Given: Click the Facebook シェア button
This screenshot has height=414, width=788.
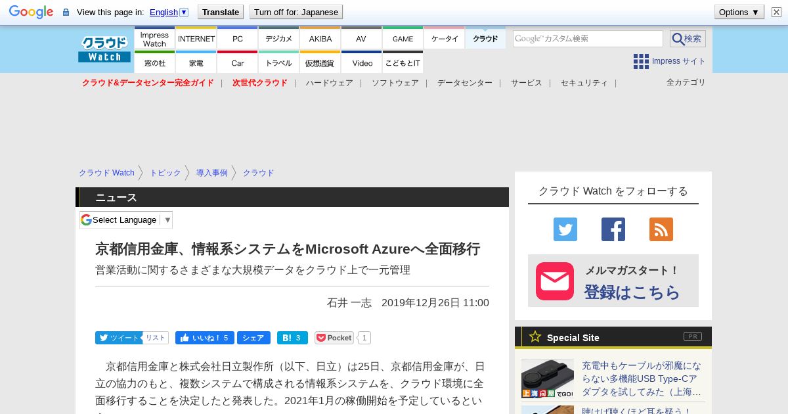Looking at the screenshot, I should pyautogui.click(x=253, y=338).
